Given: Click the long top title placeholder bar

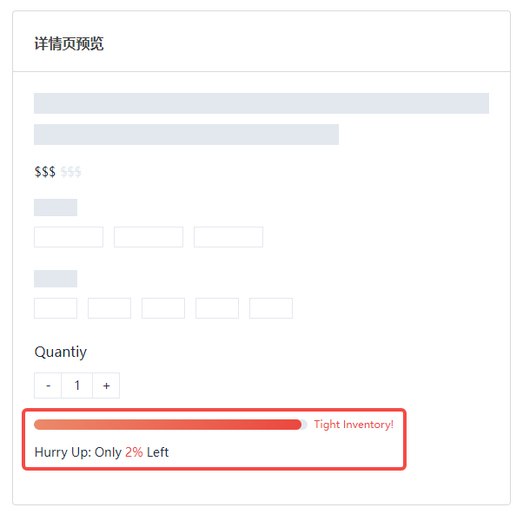Looking at the screenshot, I should point(261,103).
